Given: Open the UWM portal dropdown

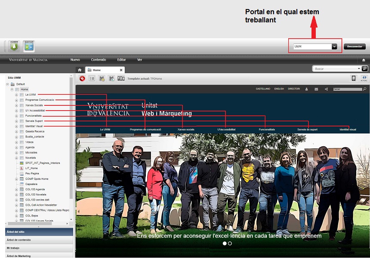Looking at the screenshot, I should point(334,46).
